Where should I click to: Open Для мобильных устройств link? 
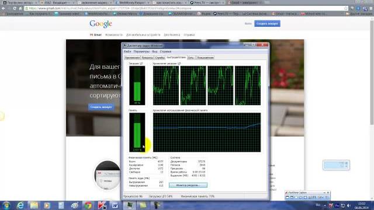click(143, 35)
